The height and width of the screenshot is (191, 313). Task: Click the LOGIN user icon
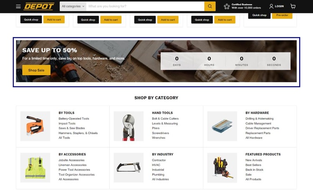[x=271, y=6]
